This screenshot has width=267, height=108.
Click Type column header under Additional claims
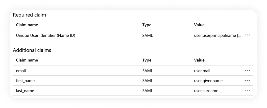[x=147, y=60]
